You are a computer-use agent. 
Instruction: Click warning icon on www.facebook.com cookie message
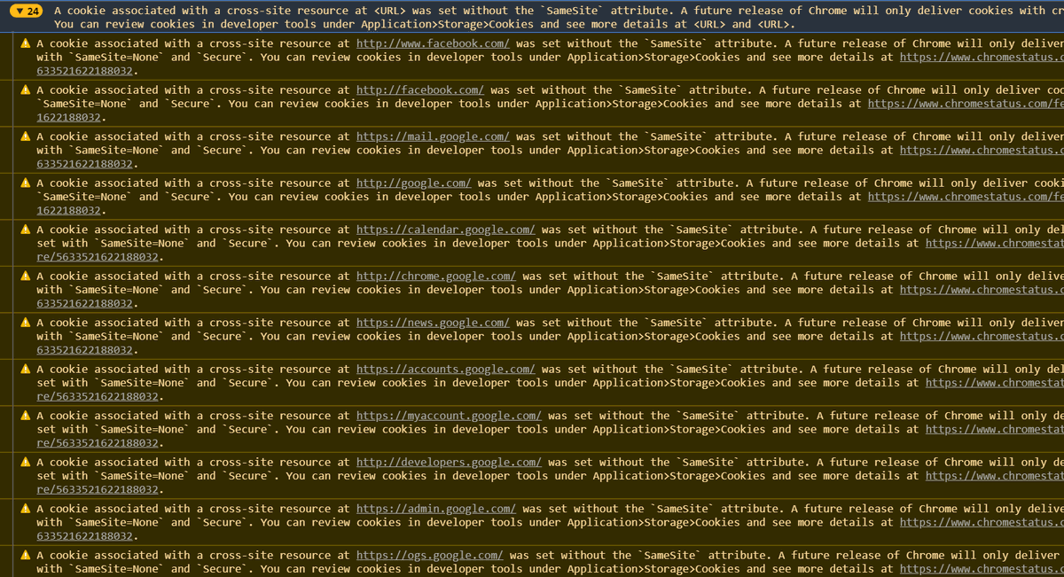click(26, 43)
